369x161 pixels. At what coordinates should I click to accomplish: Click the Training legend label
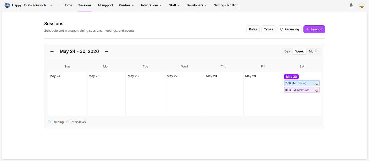[58, 122]
